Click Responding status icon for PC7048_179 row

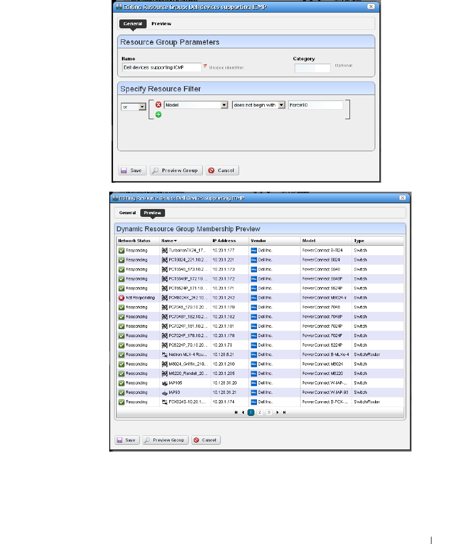click(121, 307)
